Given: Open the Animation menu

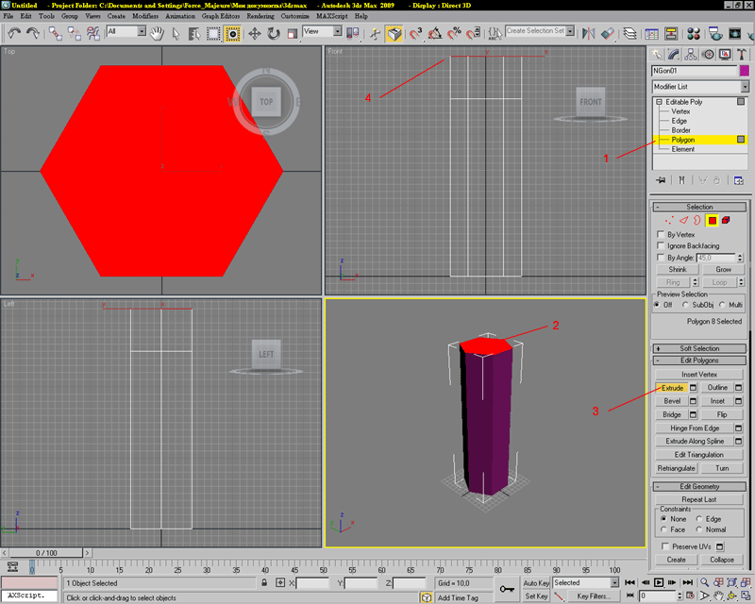Looking at the screenshot, I should [x=180, y=16].
